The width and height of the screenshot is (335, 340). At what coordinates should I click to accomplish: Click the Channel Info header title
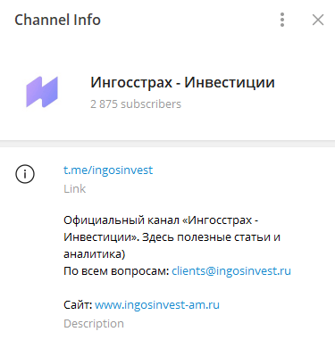click(x=58, y=20)
